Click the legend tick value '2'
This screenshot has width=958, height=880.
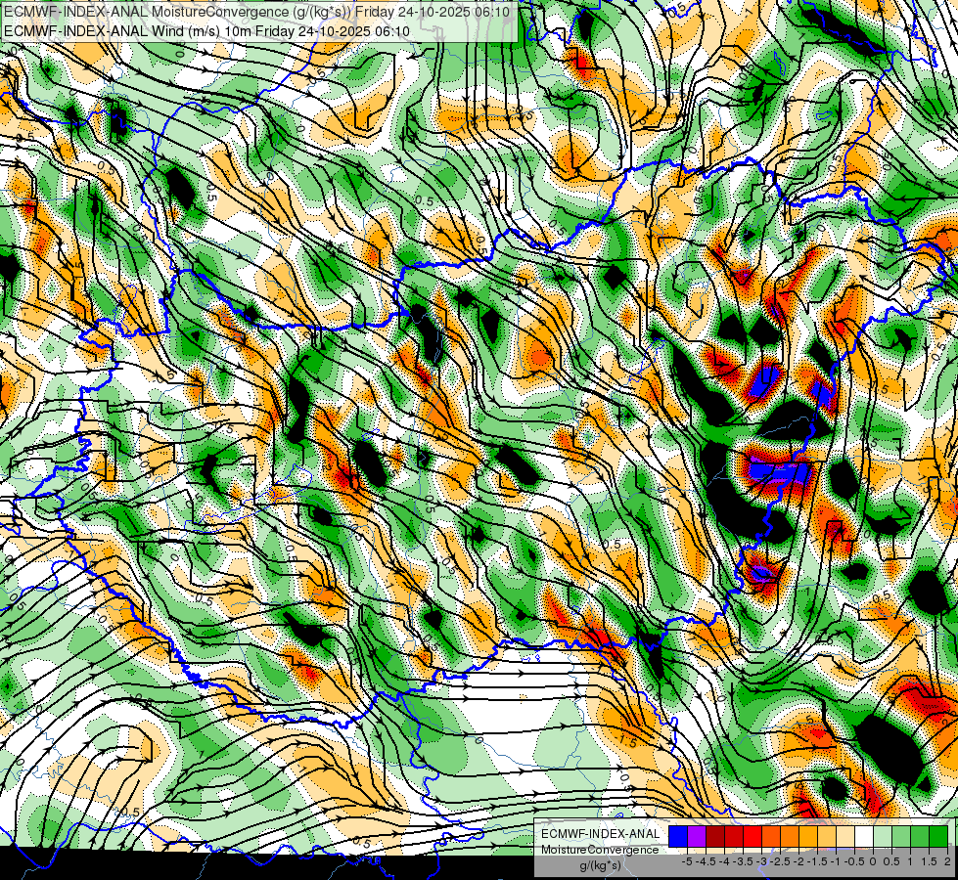[x=947, y=861]
